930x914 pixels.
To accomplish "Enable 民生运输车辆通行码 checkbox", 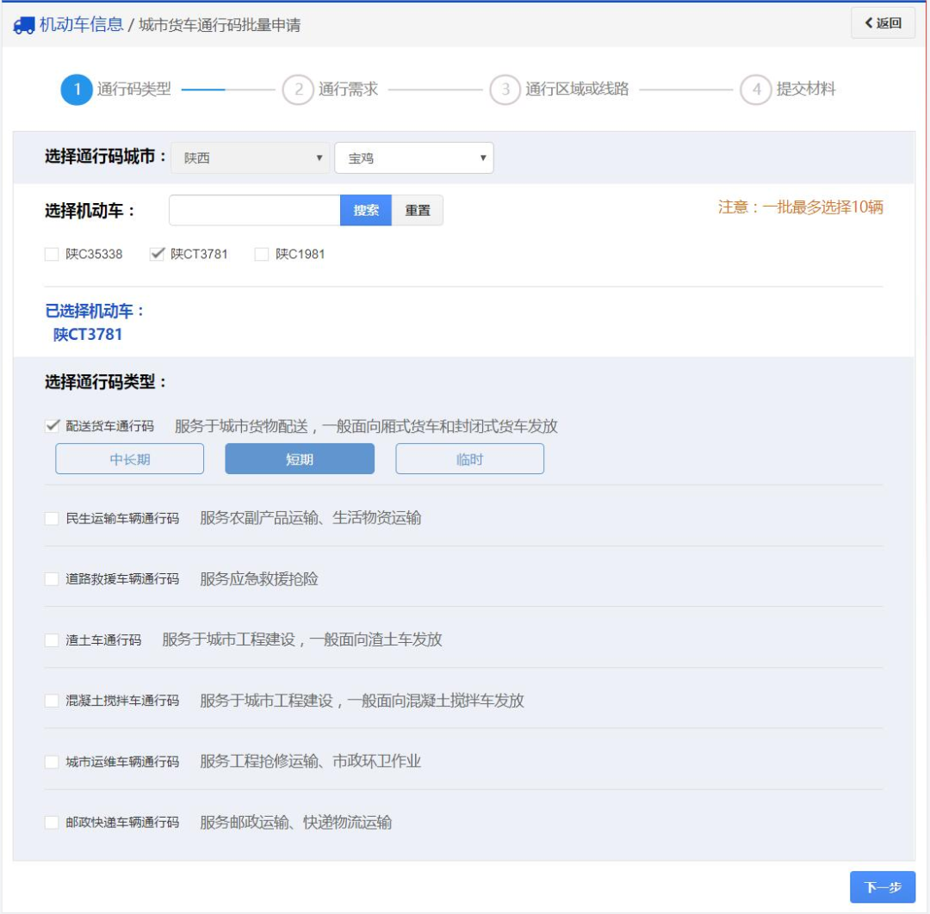I will click(x=52, y=519).
